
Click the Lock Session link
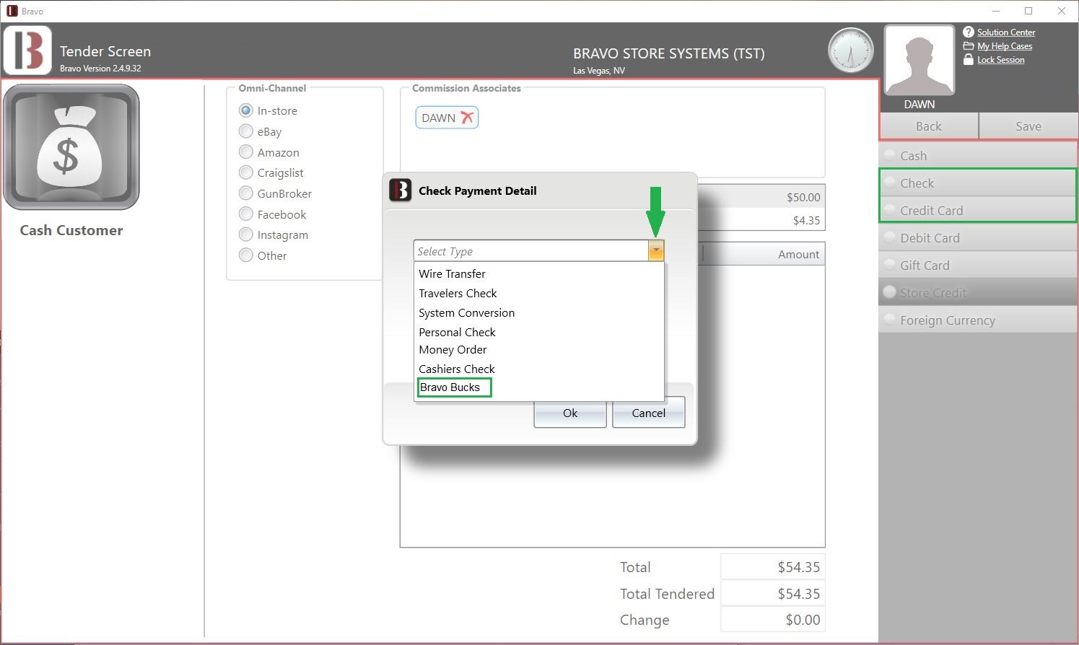pos(1000,60)
